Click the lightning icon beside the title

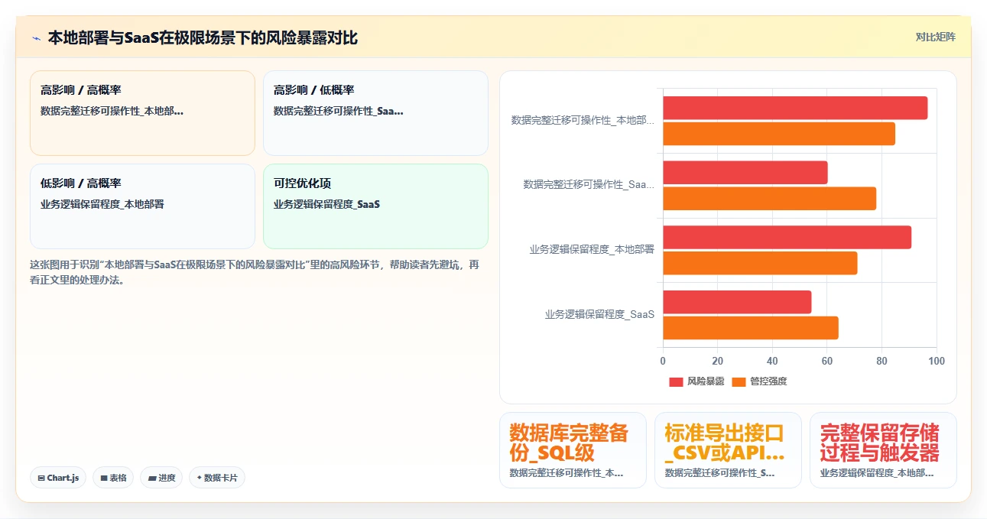coord(36,38)
